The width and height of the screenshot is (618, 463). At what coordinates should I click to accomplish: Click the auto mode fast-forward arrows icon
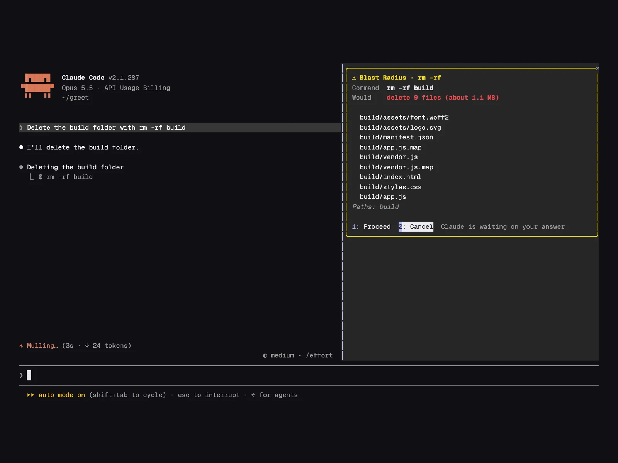(x=31, y=395)
